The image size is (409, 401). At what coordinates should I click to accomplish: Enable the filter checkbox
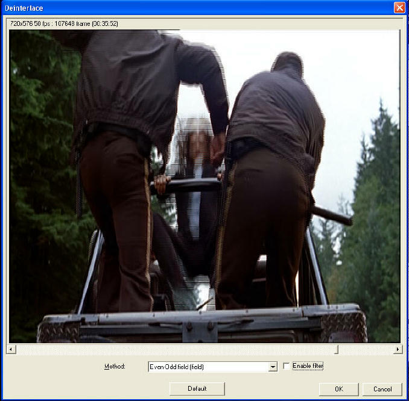tap(286, 366)
